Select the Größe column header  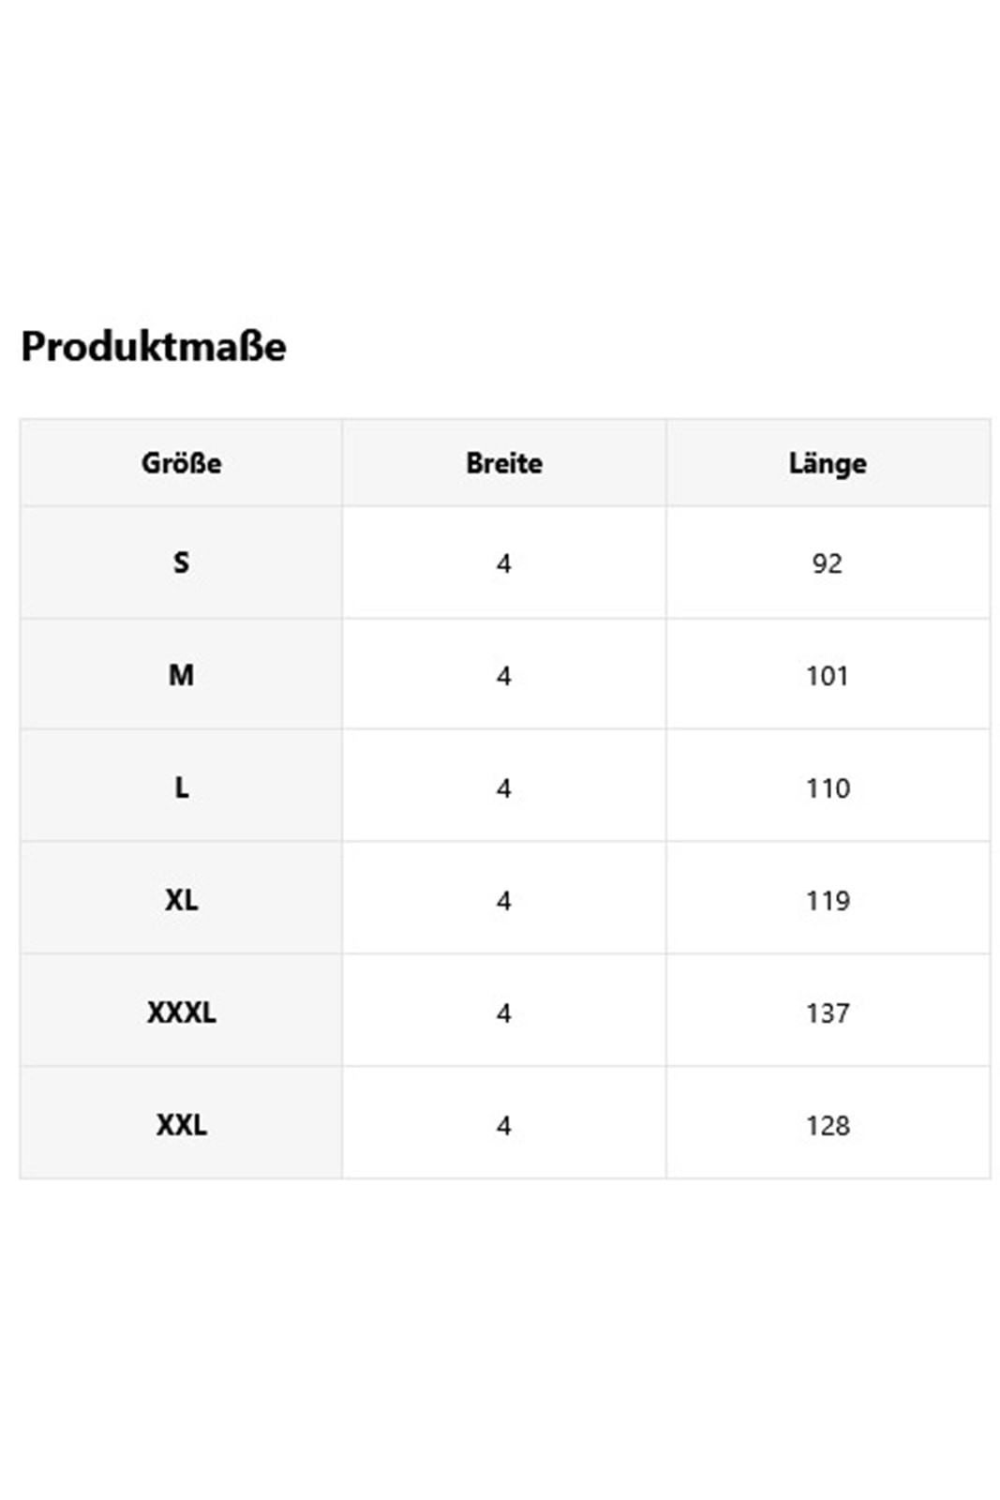181,463
